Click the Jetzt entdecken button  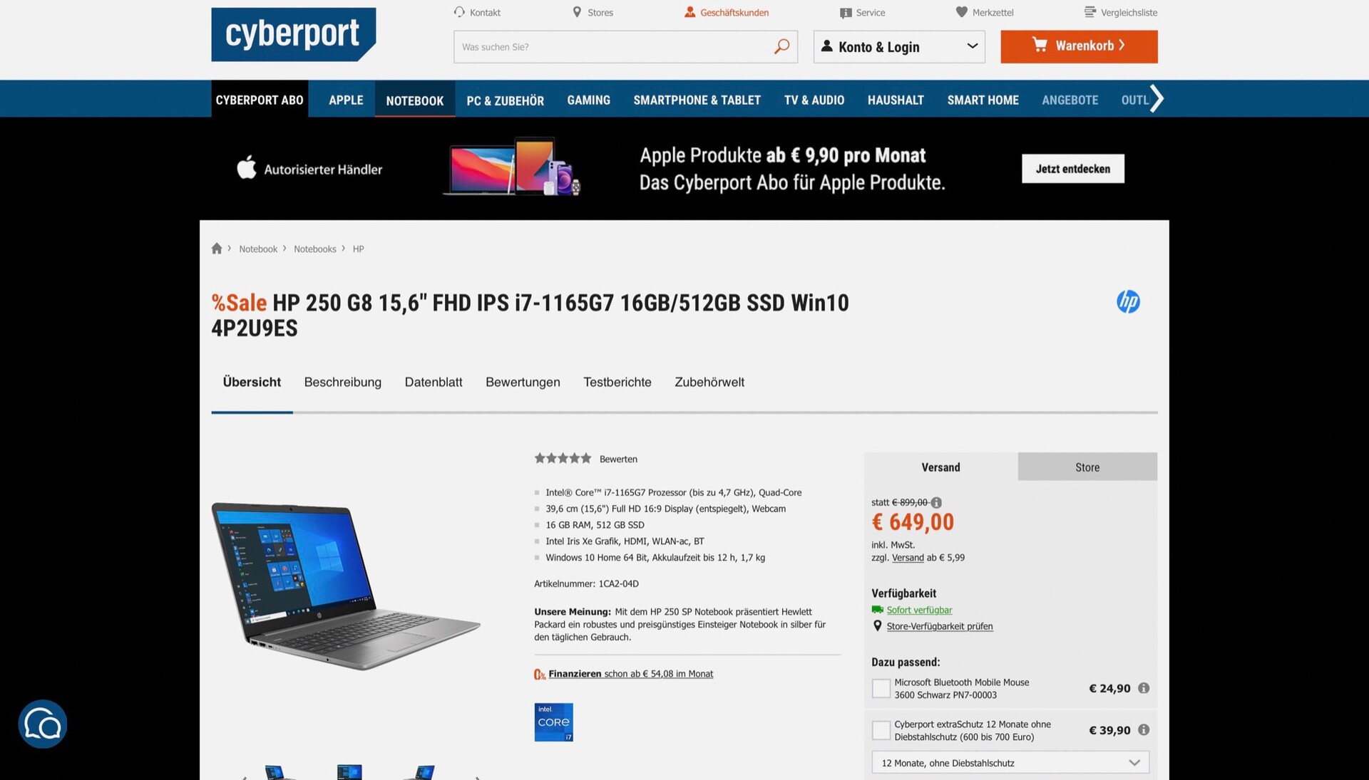coord(1072,169)
